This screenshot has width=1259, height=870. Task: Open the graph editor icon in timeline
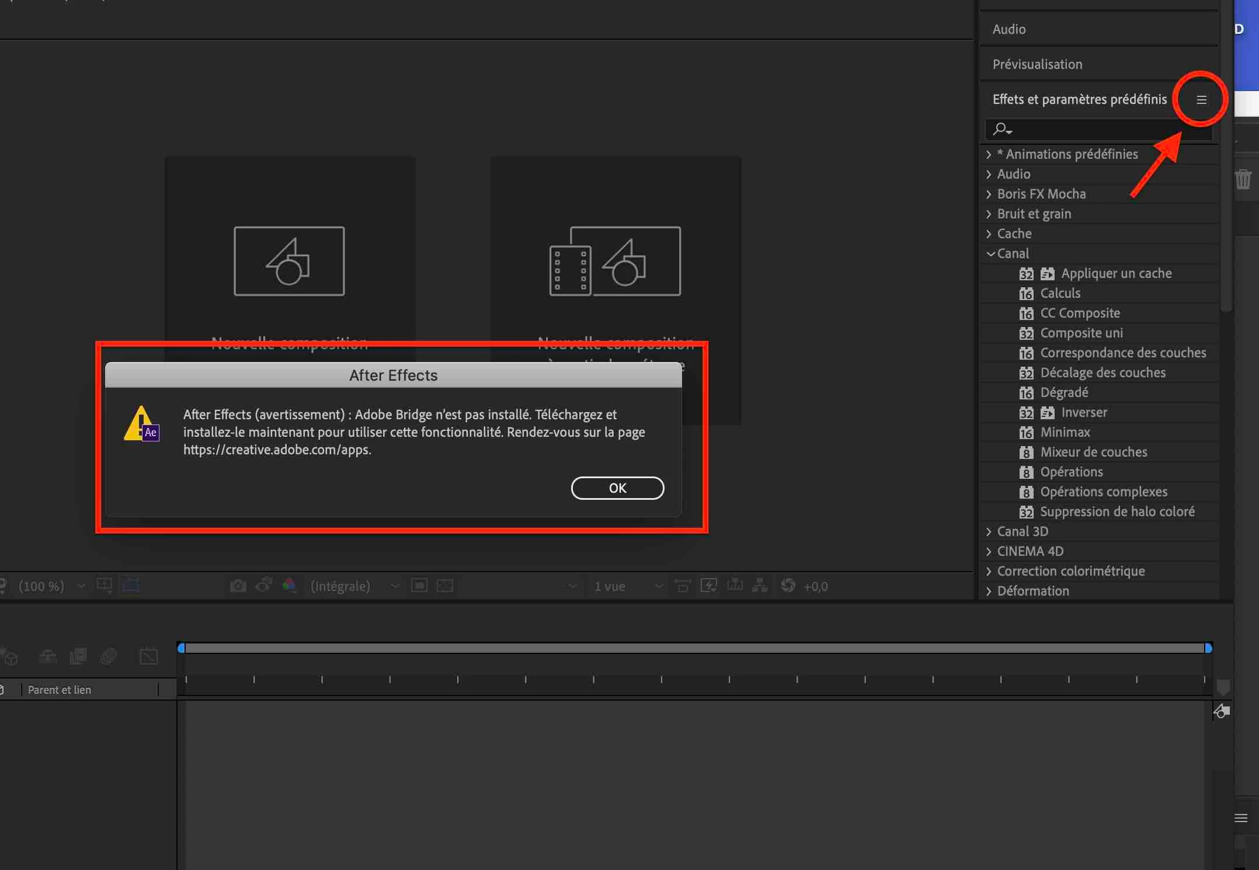point(149,656)
